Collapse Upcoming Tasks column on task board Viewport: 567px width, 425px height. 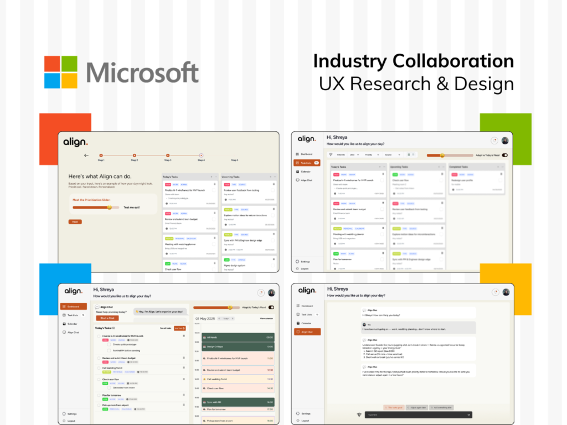click(x=444, y=167)
